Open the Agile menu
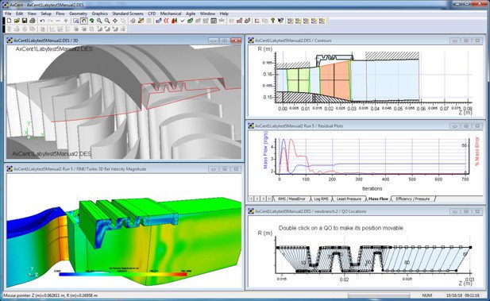Screen dimensions: 490x301 point(191,14)
